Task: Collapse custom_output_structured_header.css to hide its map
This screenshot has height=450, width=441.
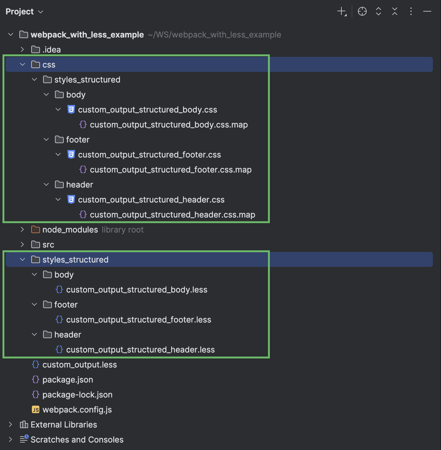Action: click(58, 199)
